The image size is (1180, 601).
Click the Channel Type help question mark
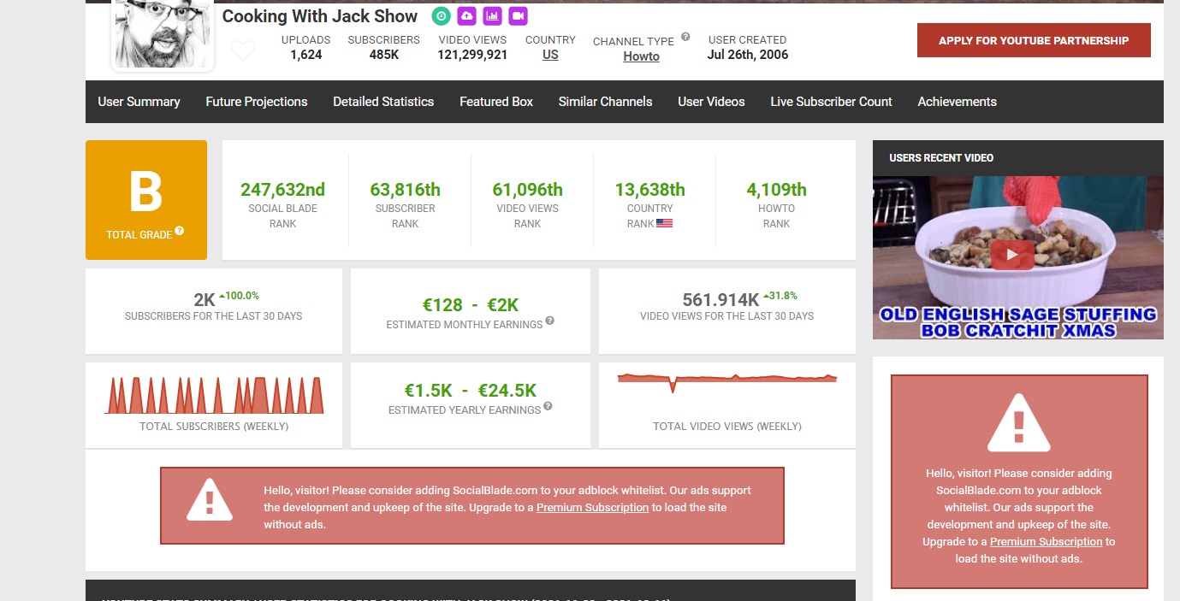(685, 38)
